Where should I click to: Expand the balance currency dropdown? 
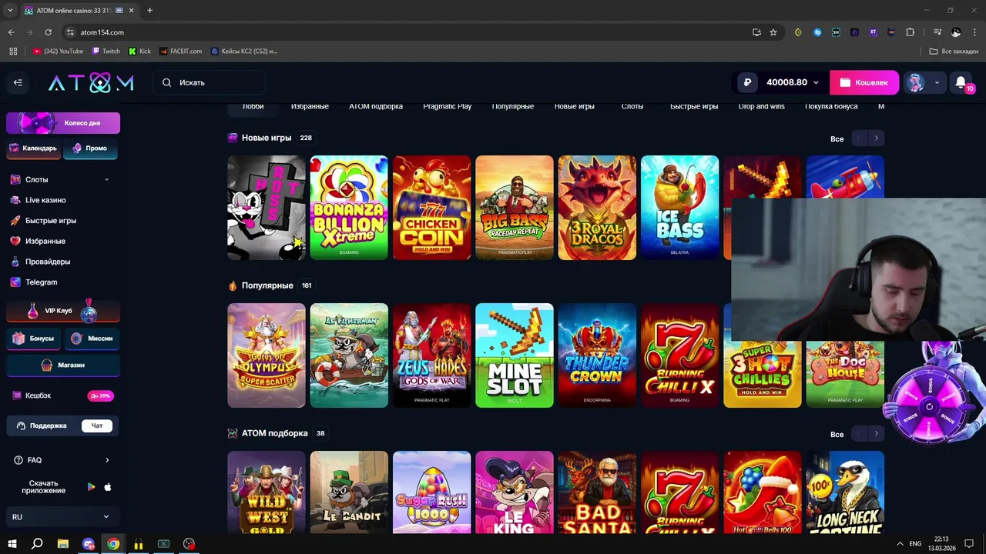816,82
